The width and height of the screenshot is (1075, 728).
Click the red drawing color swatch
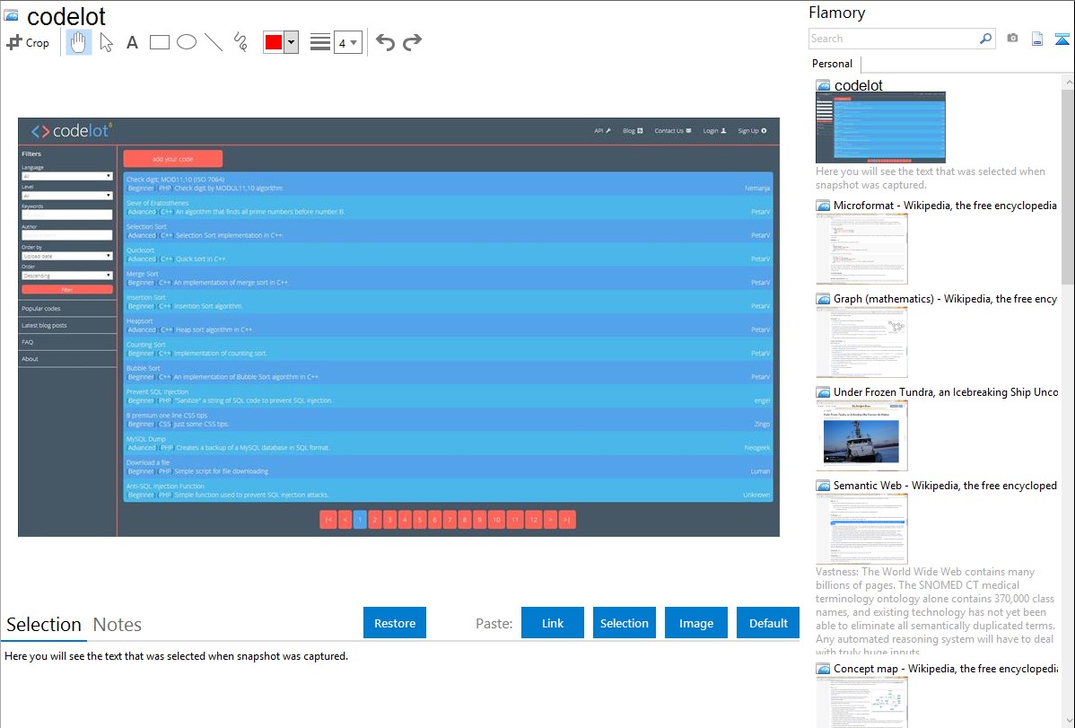(x=274, y=42)
